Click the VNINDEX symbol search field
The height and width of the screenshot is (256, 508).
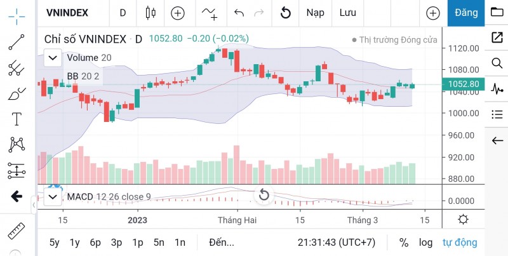click(x=67, y=13)
